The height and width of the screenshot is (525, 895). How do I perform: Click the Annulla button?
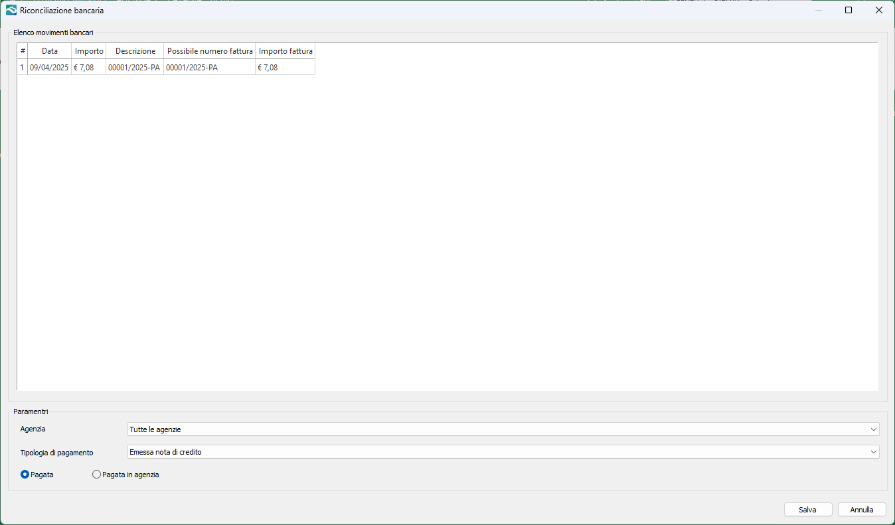[x=862, y=510]
